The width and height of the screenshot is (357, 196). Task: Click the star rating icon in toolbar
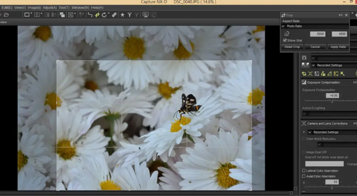point(123,15)
